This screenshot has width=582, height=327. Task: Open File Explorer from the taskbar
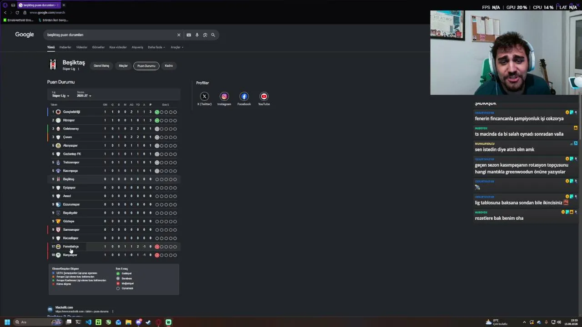tap(128, 322)
